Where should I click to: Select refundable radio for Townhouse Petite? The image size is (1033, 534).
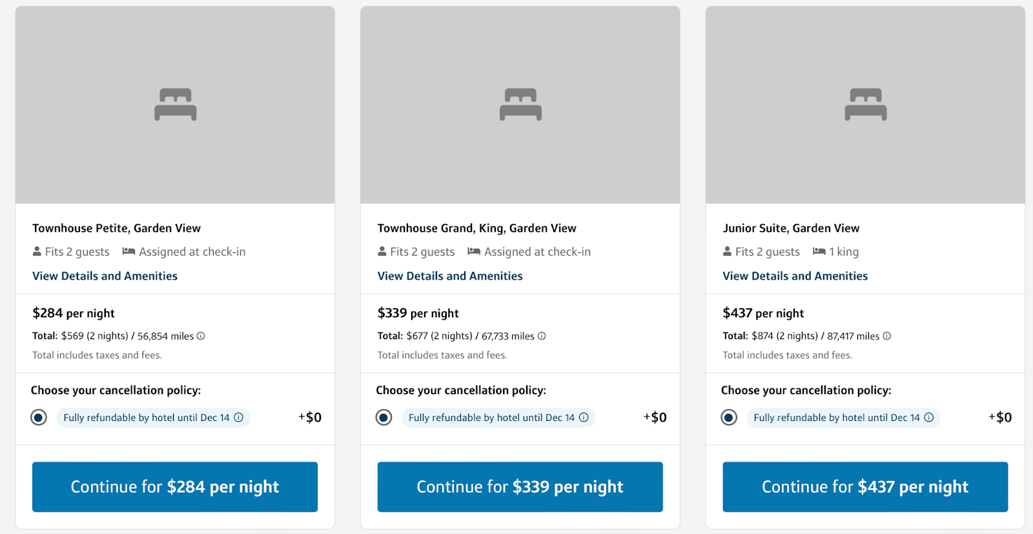click(x=39, y=418)
